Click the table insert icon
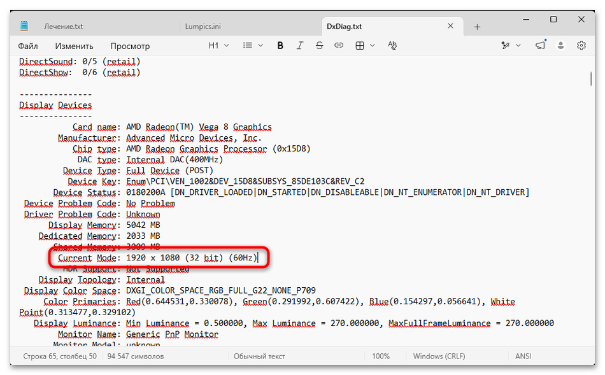Viewport: 605px width, 375px height. coord(360,46)
